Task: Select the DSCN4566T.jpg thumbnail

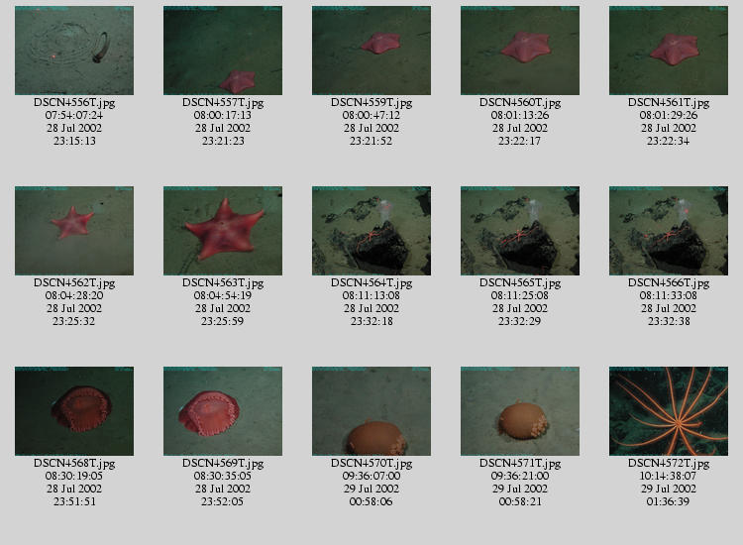Action: point(669,231)
